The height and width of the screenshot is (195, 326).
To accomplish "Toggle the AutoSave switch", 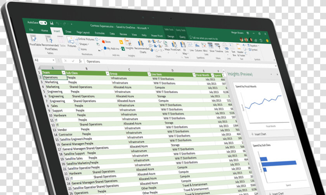I will coord(43,23).
